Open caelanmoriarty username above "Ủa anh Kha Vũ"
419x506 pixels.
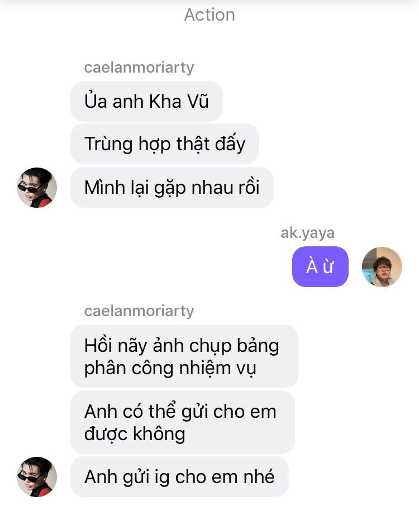pos(139,68)
